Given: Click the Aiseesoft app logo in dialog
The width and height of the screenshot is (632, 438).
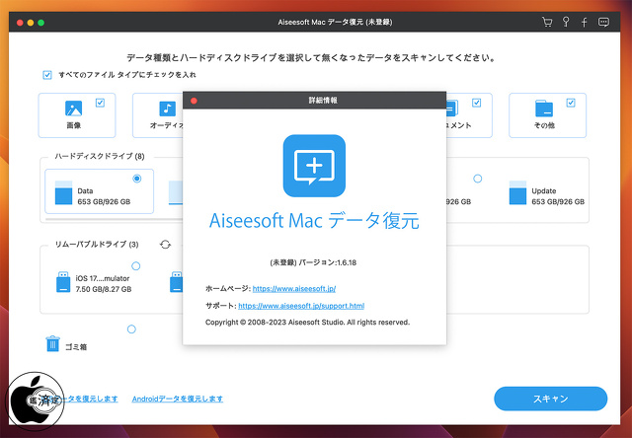Looking at the screenshot, I should (314, 166).
